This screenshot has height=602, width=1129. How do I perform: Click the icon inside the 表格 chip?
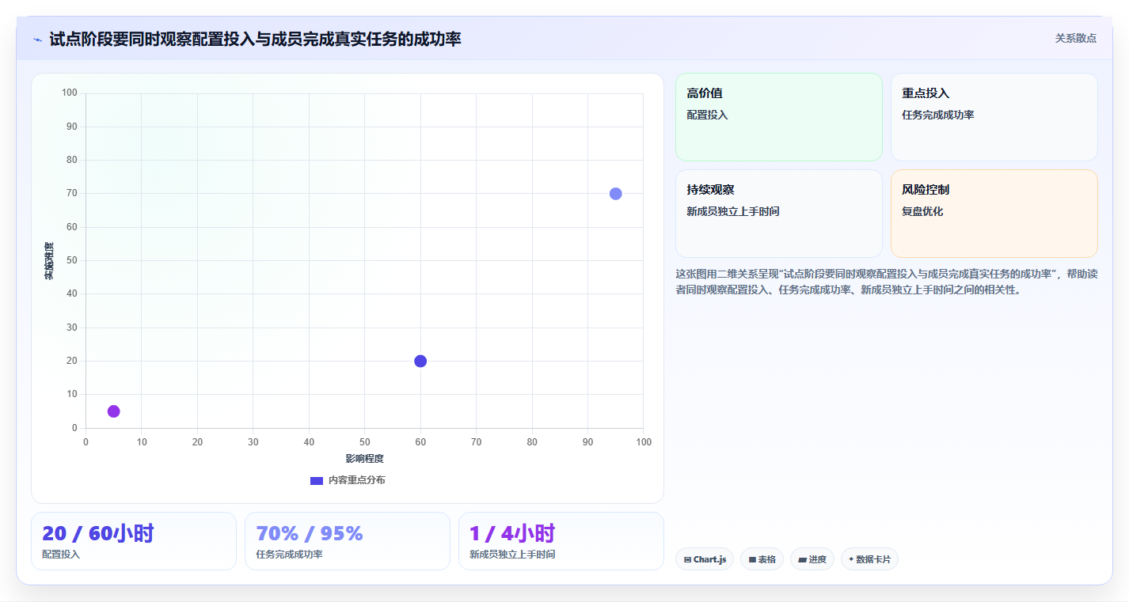point(752,560)
